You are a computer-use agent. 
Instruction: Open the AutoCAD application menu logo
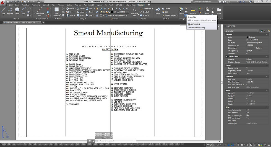click(2, 2)
